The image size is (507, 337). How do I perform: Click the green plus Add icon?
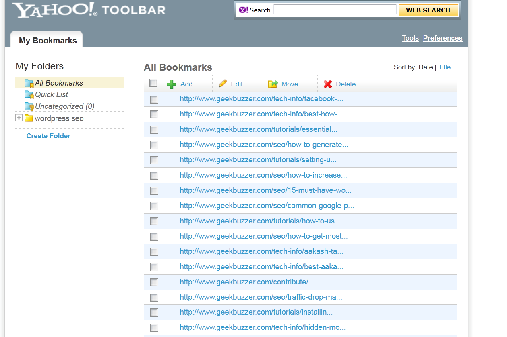pyautogui.click(x=172, y=84)
